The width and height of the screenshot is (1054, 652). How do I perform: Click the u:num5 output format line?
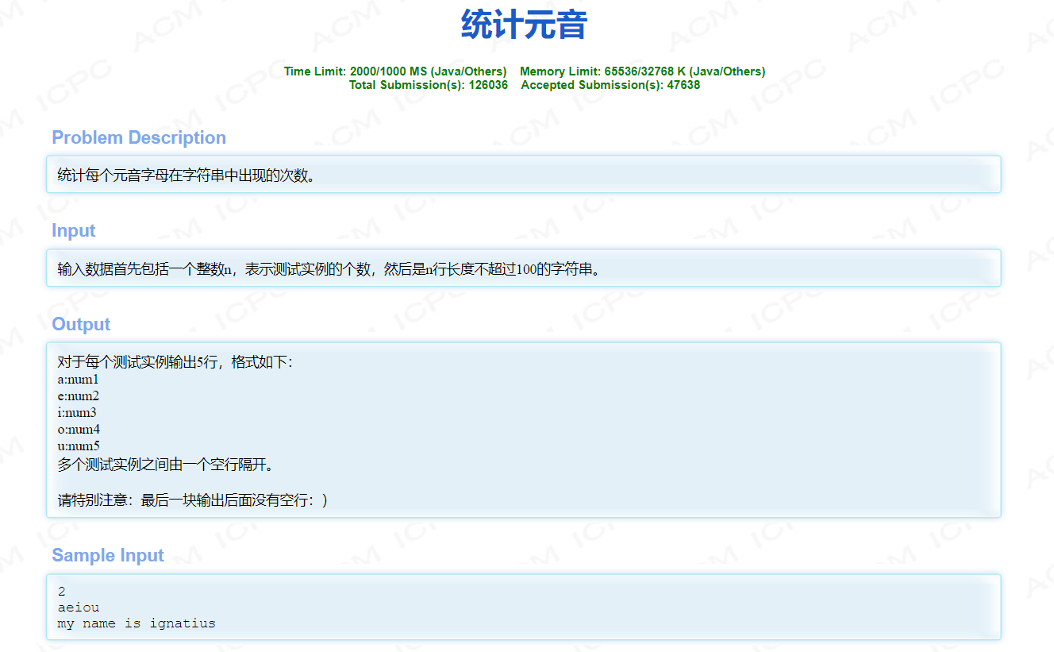click(79, 446)
